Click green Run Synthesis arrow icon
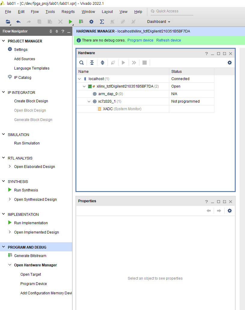Screen dimensions: 245x310 coord(10,190)
